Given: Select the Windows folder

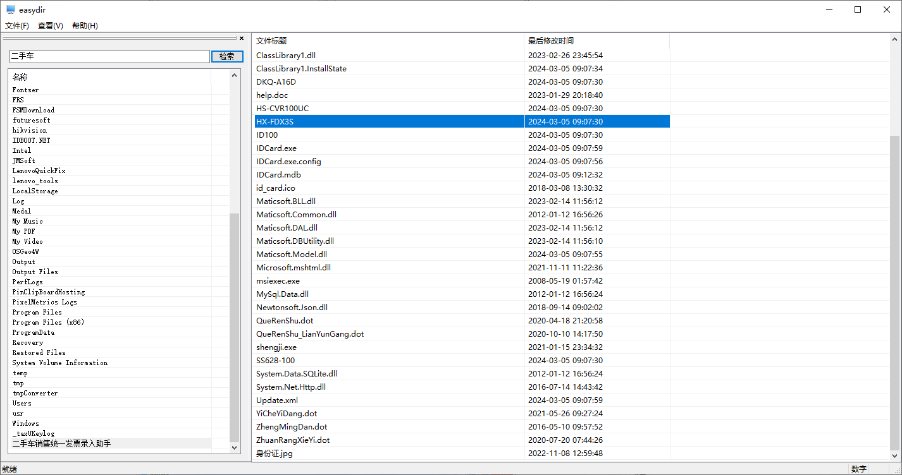Looking at the screenshot, I should [25, 423].
